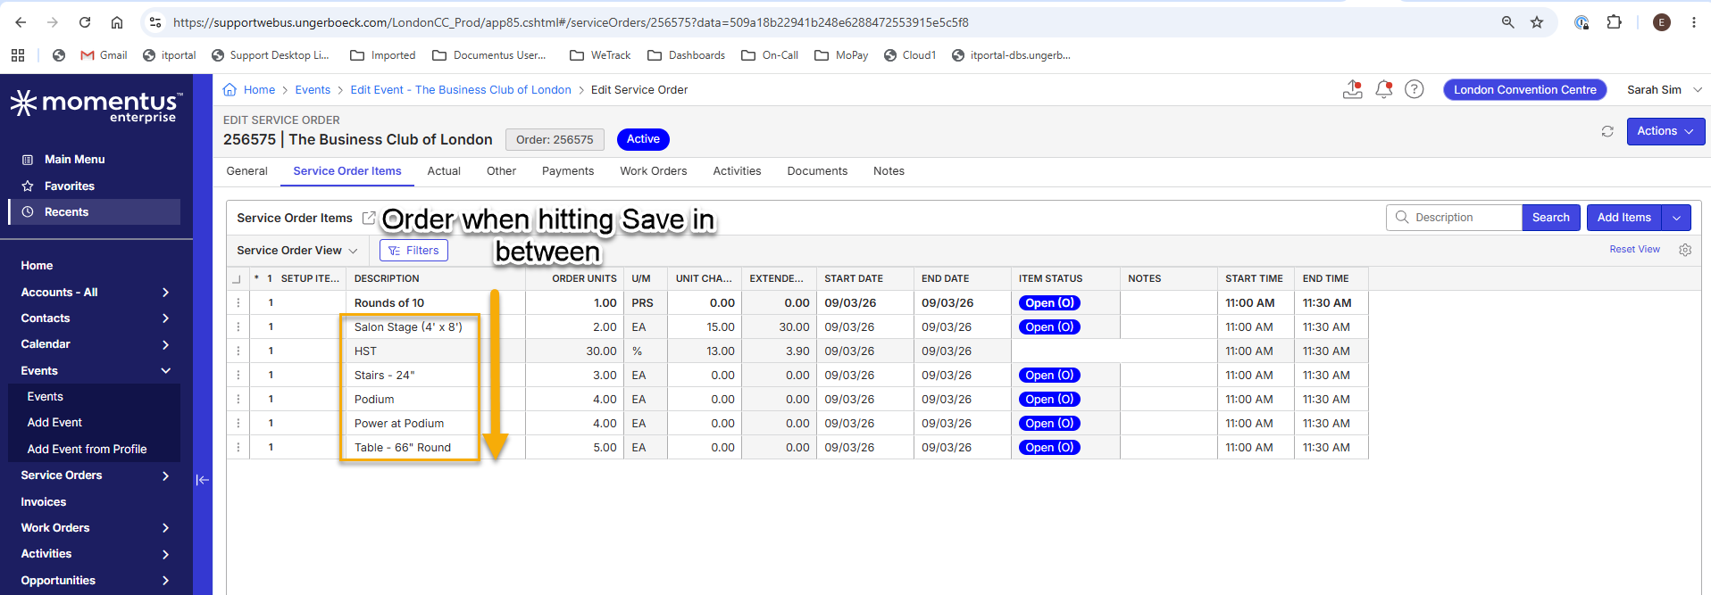Image resolution: width=1711 pixels, height=595 pixels.
Task: Click the Reset View link
Action: coord(1634,250)
